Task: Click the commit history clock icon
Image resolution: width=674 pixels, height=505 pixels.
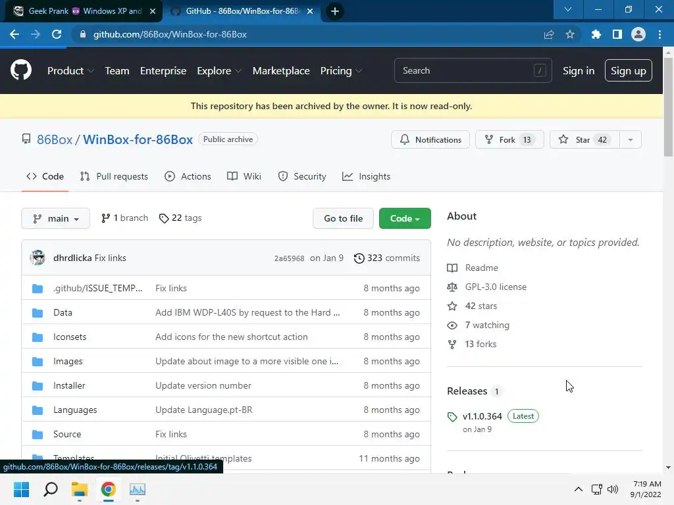Action: coord(359,258)
